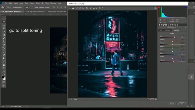The height and width of the screenshot is (110, 195).
Task: Open the Split Toning panel icon
Action: tap(168, 25)
